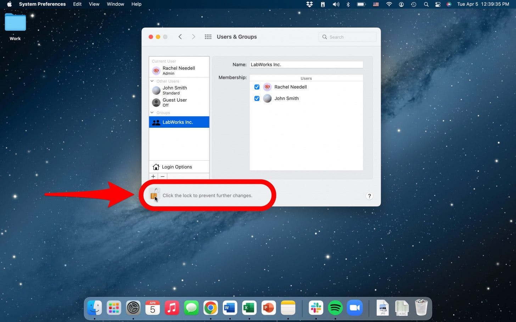Open the show-all preferences grid icon
This screenshot has height=322, width=516.
[x=208, y=37]
